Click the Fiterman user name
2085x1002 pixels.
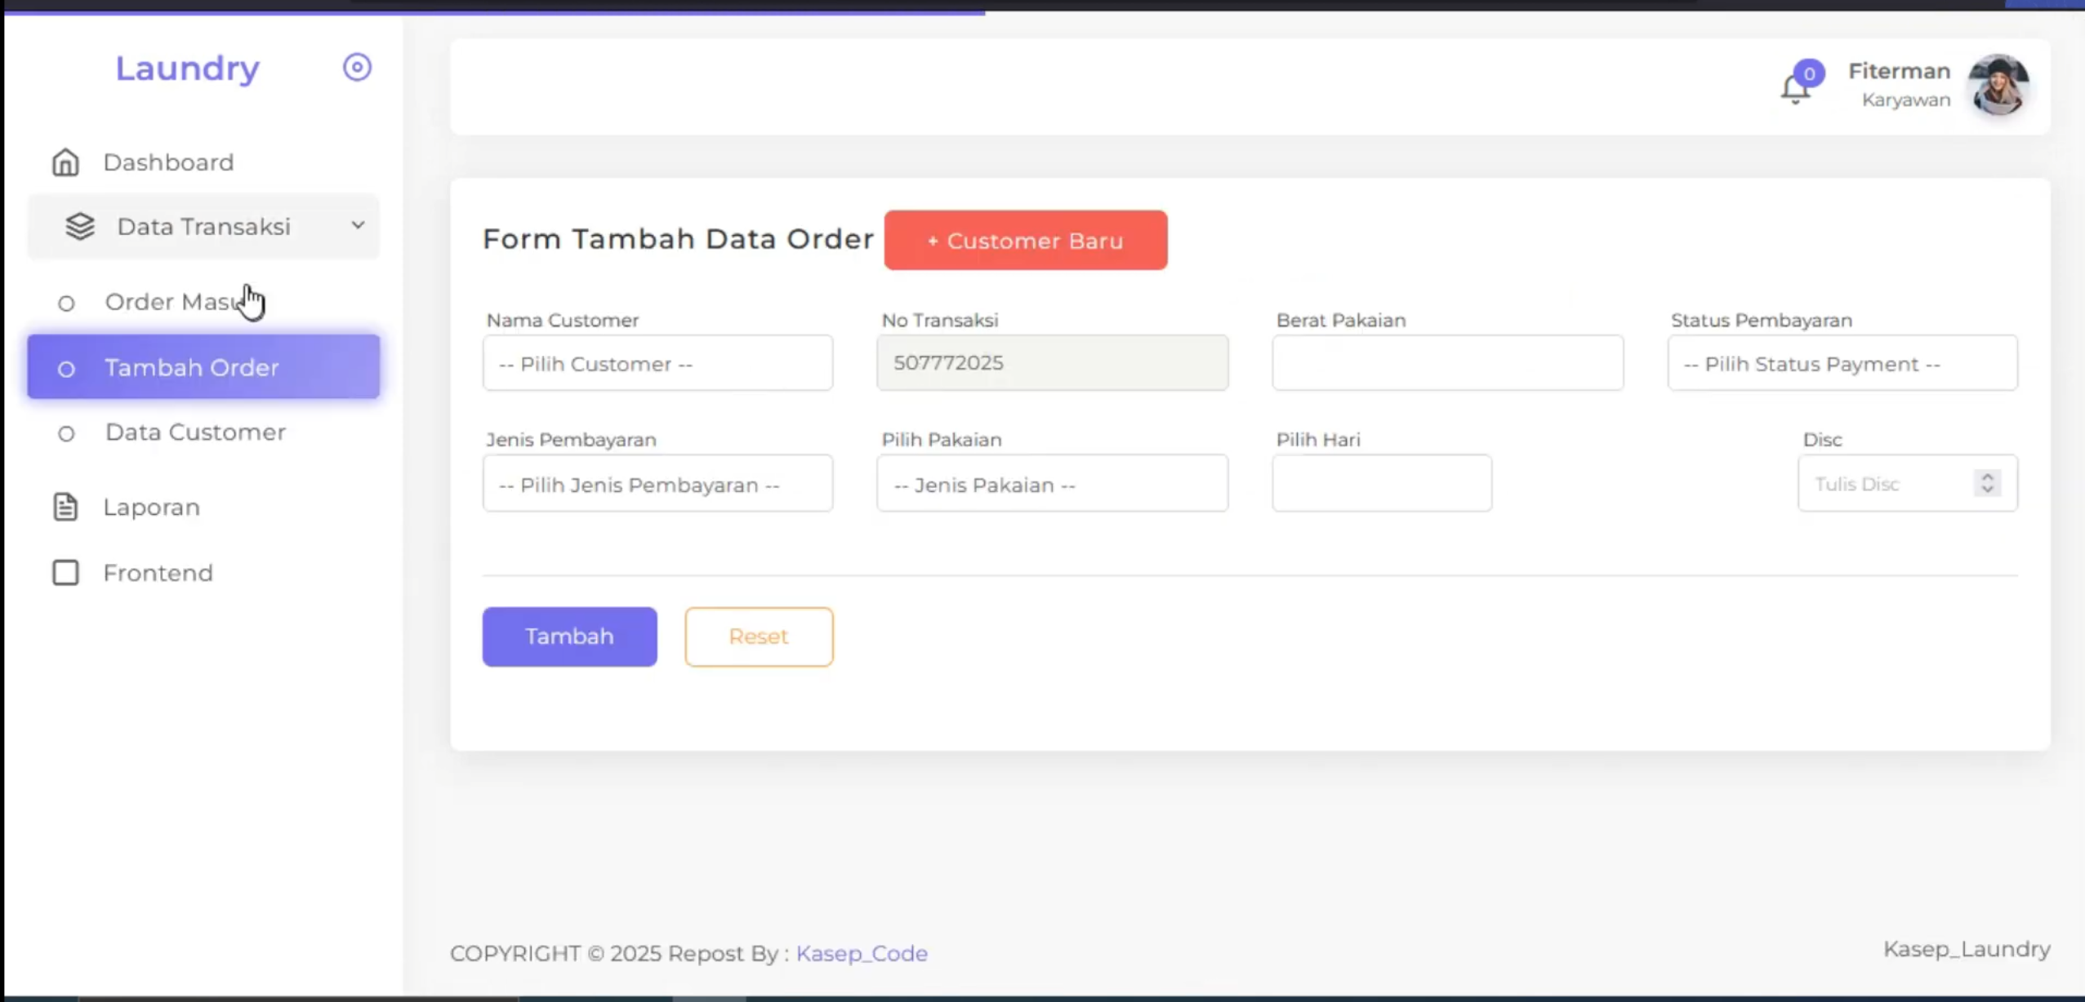pyautogui.click(x=1899, y=71)
